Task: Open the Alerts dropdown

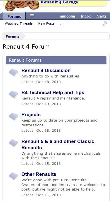Action: 102,16
